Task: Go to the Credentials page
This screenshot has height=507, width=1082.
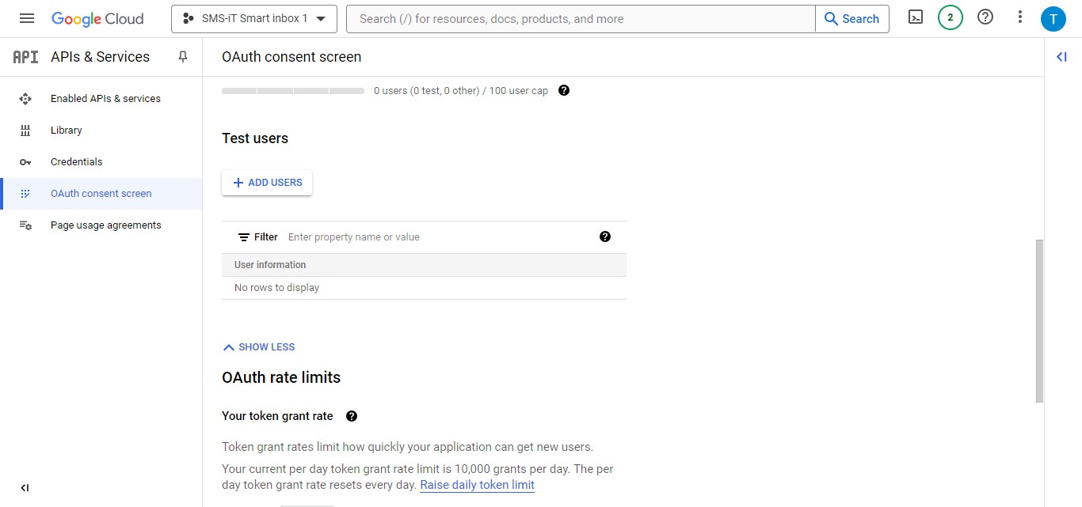Action: click(77, 161)
